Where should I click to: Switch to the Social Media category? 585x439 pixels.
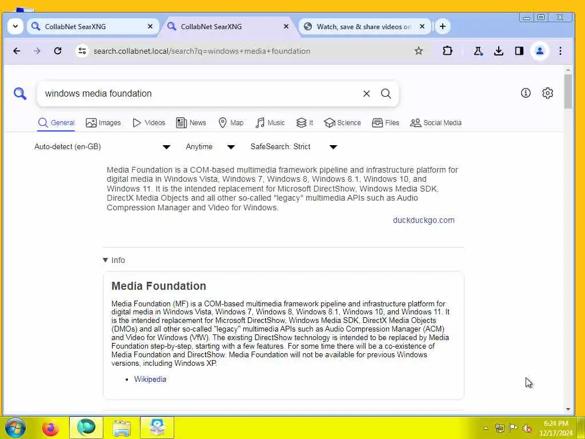point(435,123)
